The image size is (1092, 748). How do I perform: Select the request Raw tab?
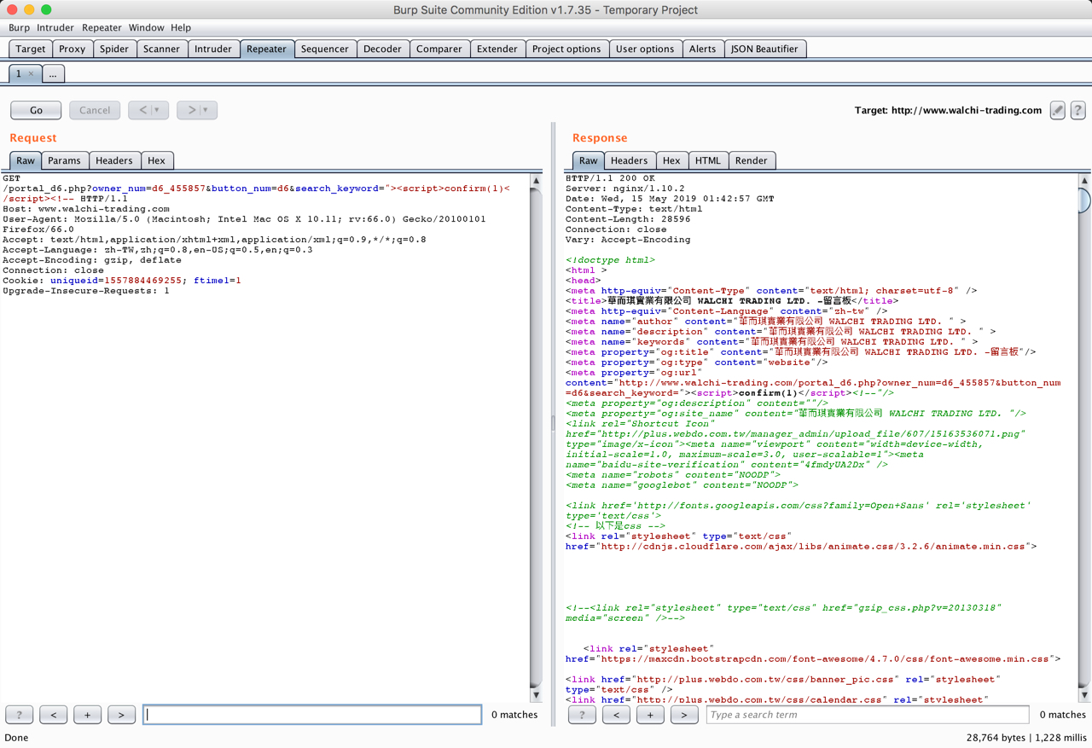pyautogui.click(x=26, y=160)
